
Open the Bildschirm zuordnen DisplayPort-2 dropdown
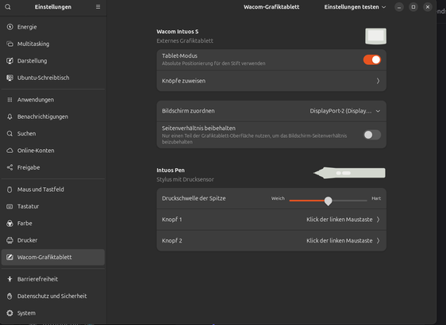coord(344,111)
